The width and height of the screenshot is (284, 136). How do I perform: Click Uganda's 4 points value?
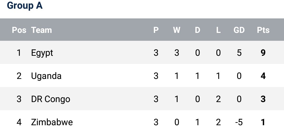(263, 76)
